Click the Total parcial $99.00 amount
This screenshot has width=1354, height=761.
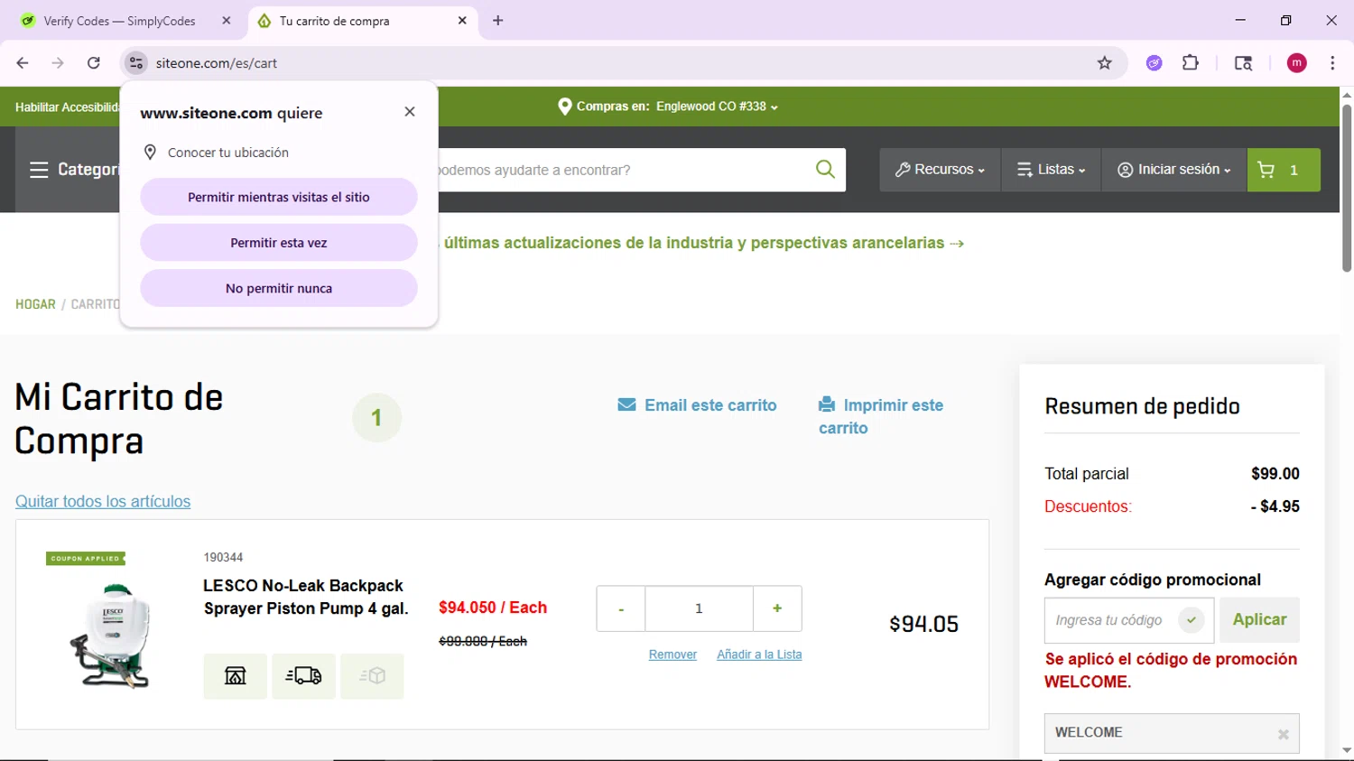pyautogui.click(x=1275, y=473)
